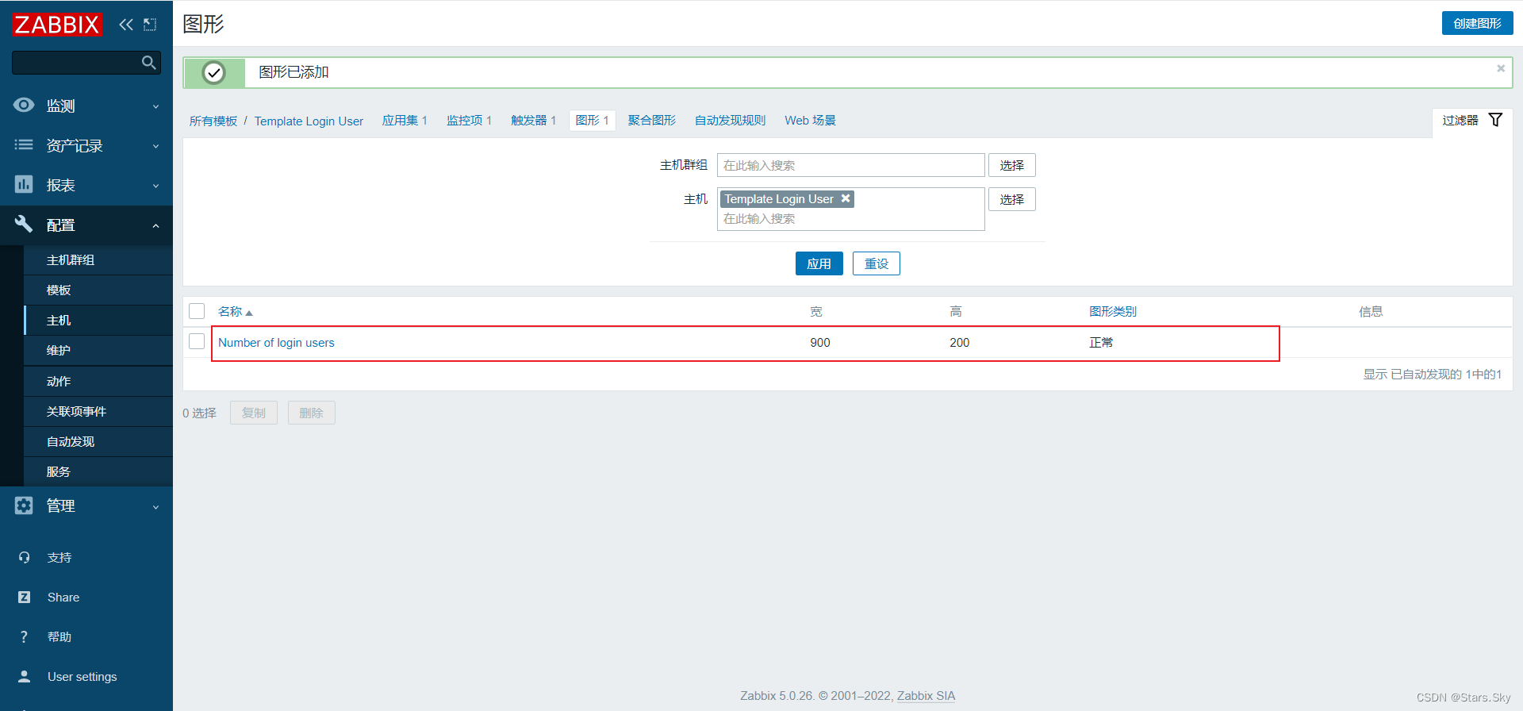The width and height of the screenshot is (1523, 711).
Task: Switch to the 自动发现规则 tab
Action: [x=730, y=120]
